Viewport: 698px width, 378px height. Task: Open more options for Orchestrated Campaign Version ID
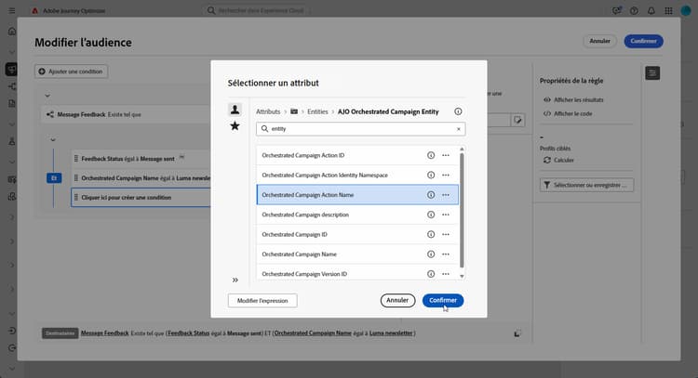click(x=446, y=274)
